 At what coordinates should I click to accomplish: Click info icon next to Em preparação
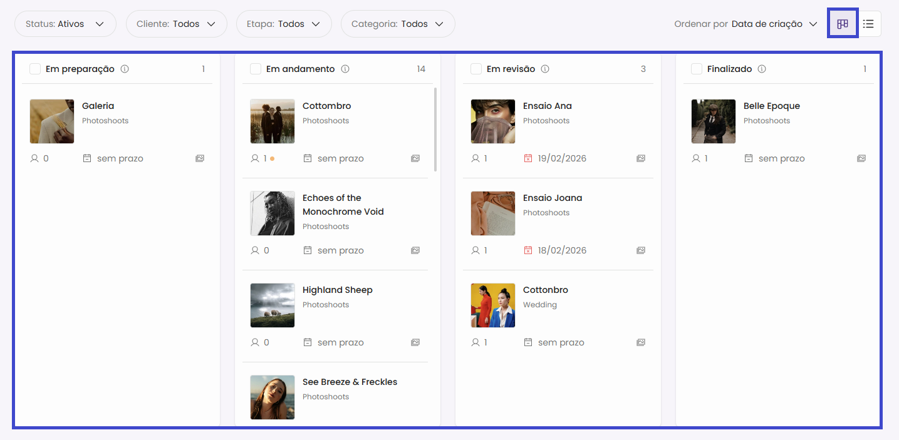click(125, 69)
